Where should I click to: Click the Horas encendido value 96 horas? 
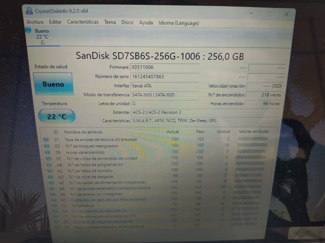[263, 104]
